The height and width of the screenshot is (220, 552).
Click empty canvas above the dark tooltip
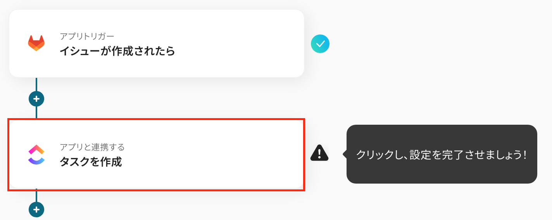pos(442,77)
